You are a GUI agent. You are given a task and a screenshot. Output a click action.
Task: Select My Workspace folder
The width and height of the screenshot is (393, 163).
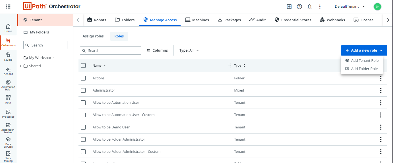pyautogui.click(x=38, y=58)
